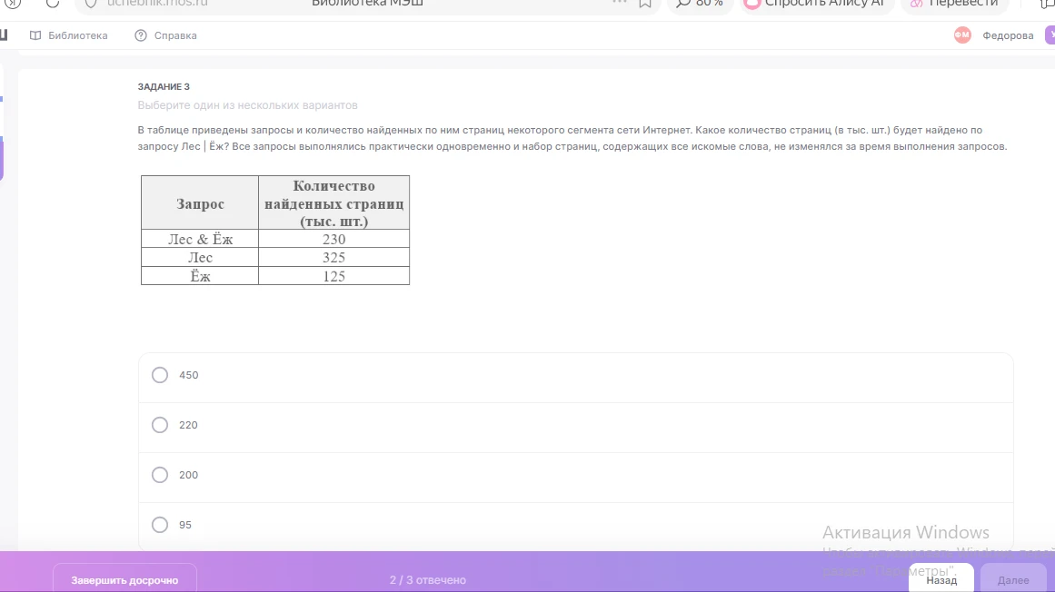
Task: Select the answer option 450
Action: pyautogui.click(x=159, y=375)
